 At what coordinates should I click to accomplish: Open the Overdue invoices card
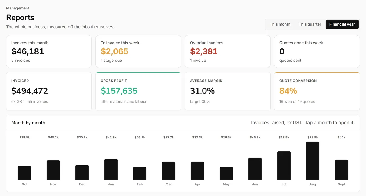(228, 51)
